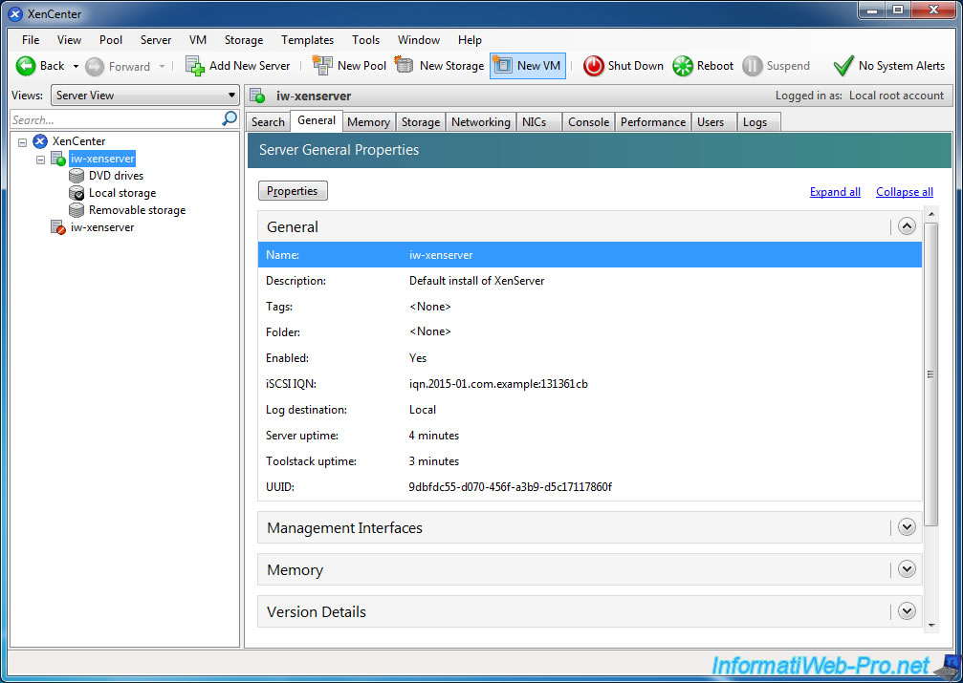Select the Removable storage tree item
The width and height of the screenshot is (963, 683).
(137, 210)
